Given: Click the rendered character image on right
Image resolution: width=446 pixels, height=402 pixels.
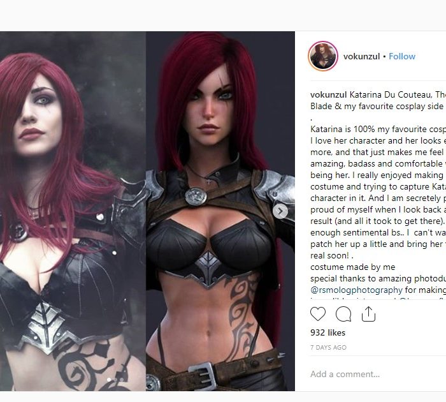Looking at the screenshot, I should (220, 211).
